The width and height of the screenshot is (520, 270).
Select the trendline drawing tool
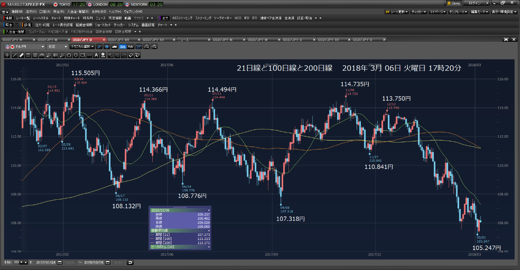click(14, 55)
